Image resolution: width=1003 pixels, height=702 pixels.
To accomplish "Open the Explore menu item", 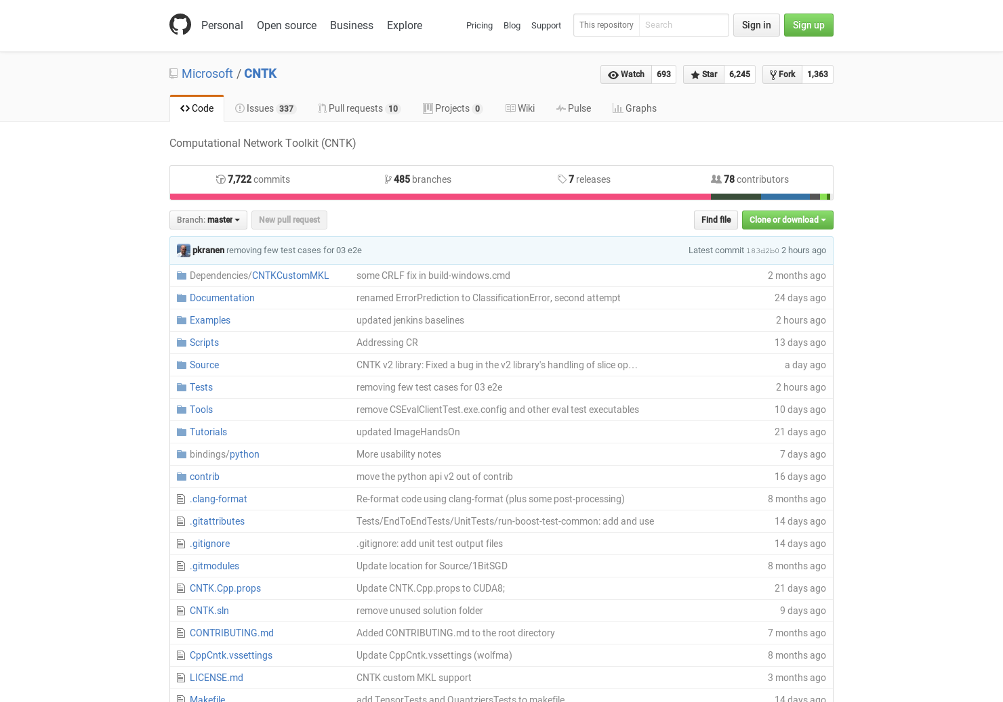I will point(404,25).
